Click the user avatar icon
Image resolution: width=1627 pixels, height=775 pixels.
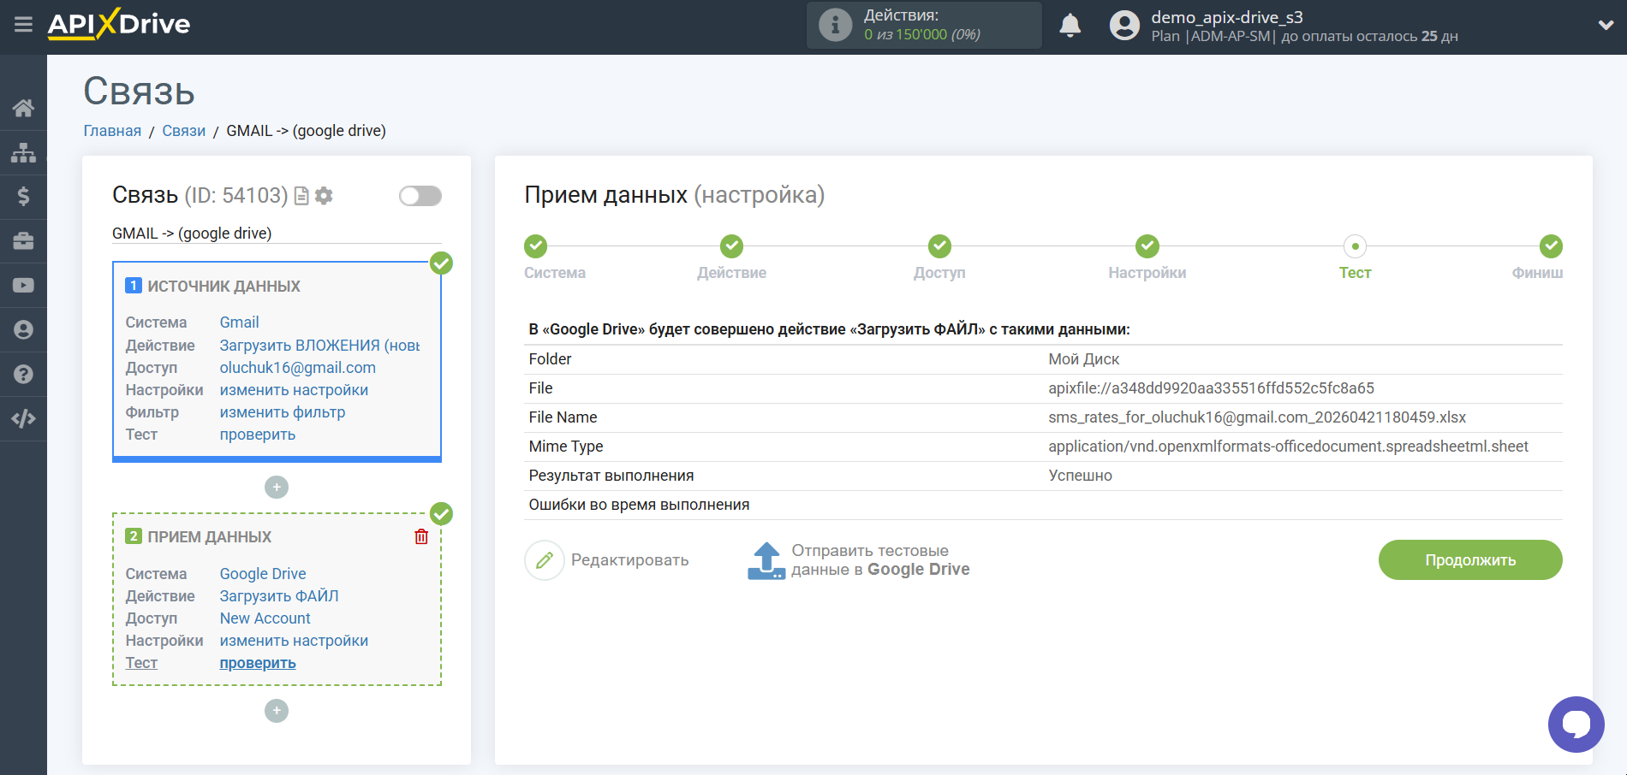pos(1124,26)
